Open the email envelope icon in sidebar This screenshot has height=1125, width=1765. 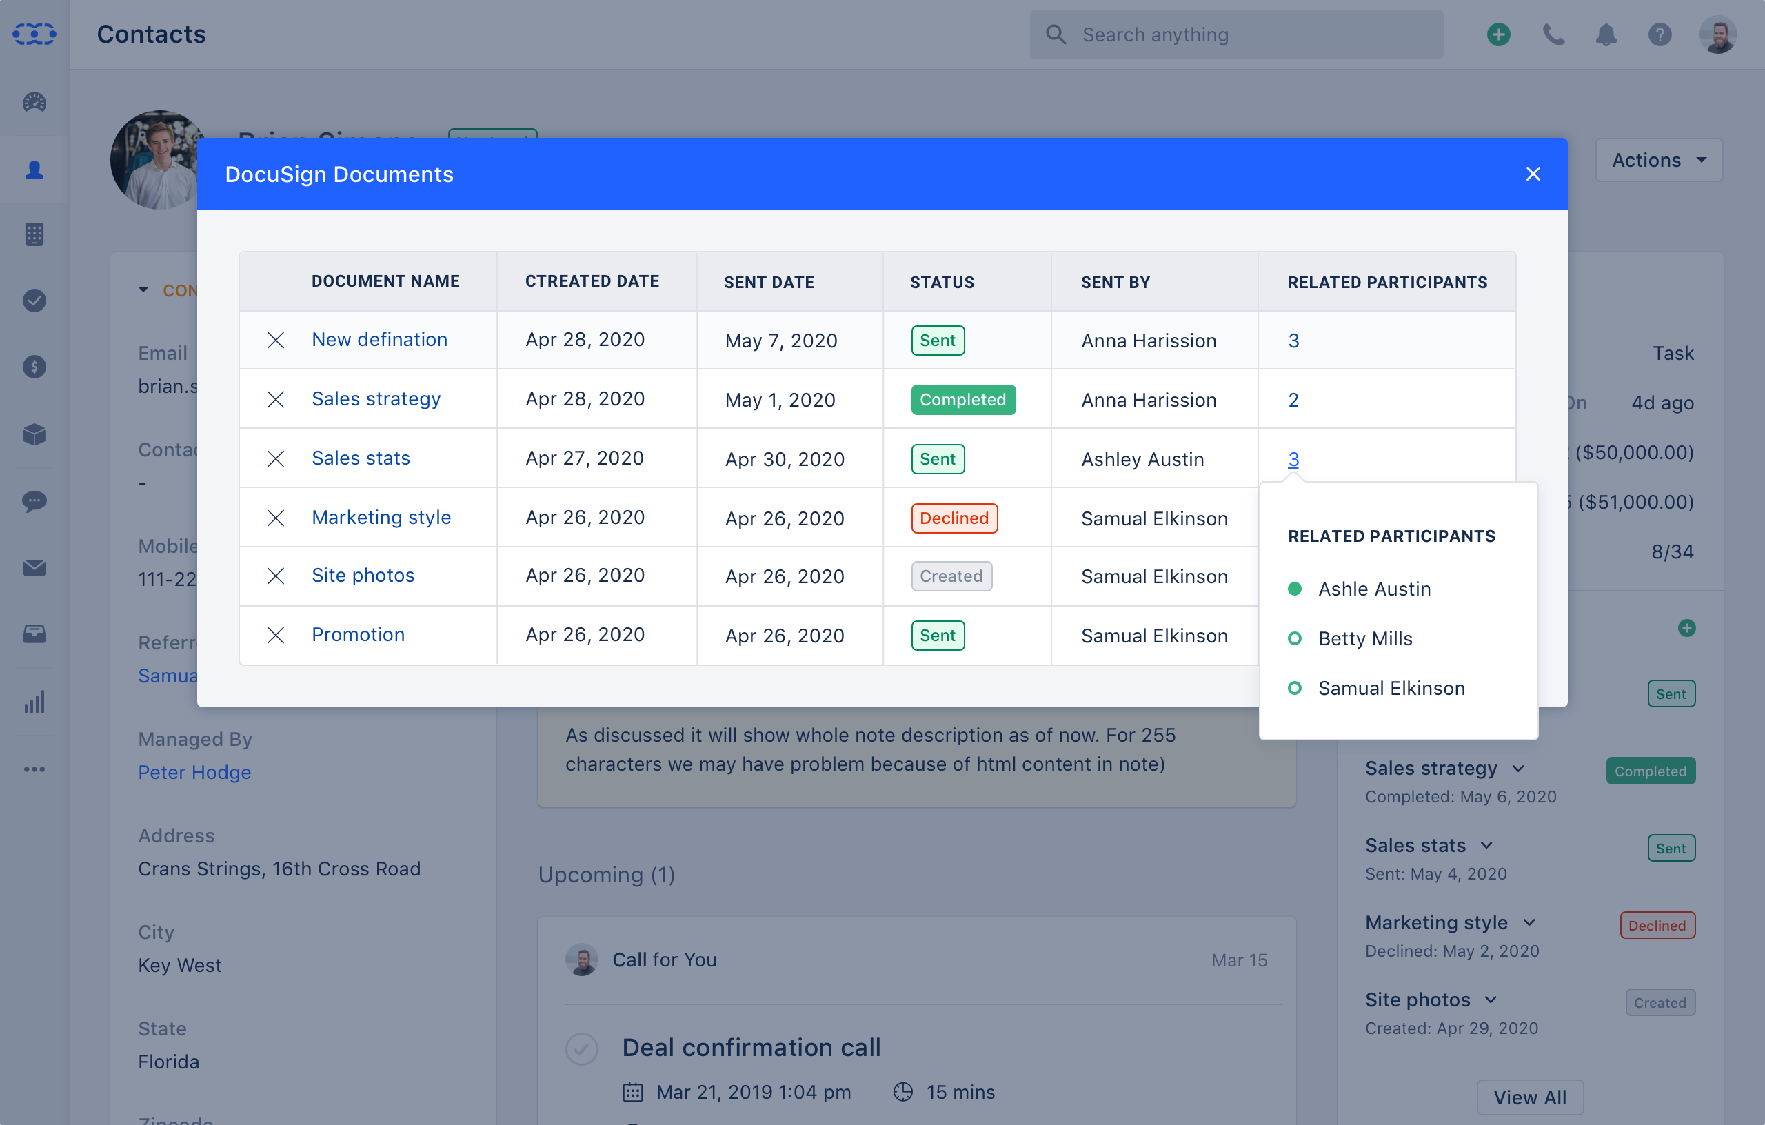coord(34,568)
